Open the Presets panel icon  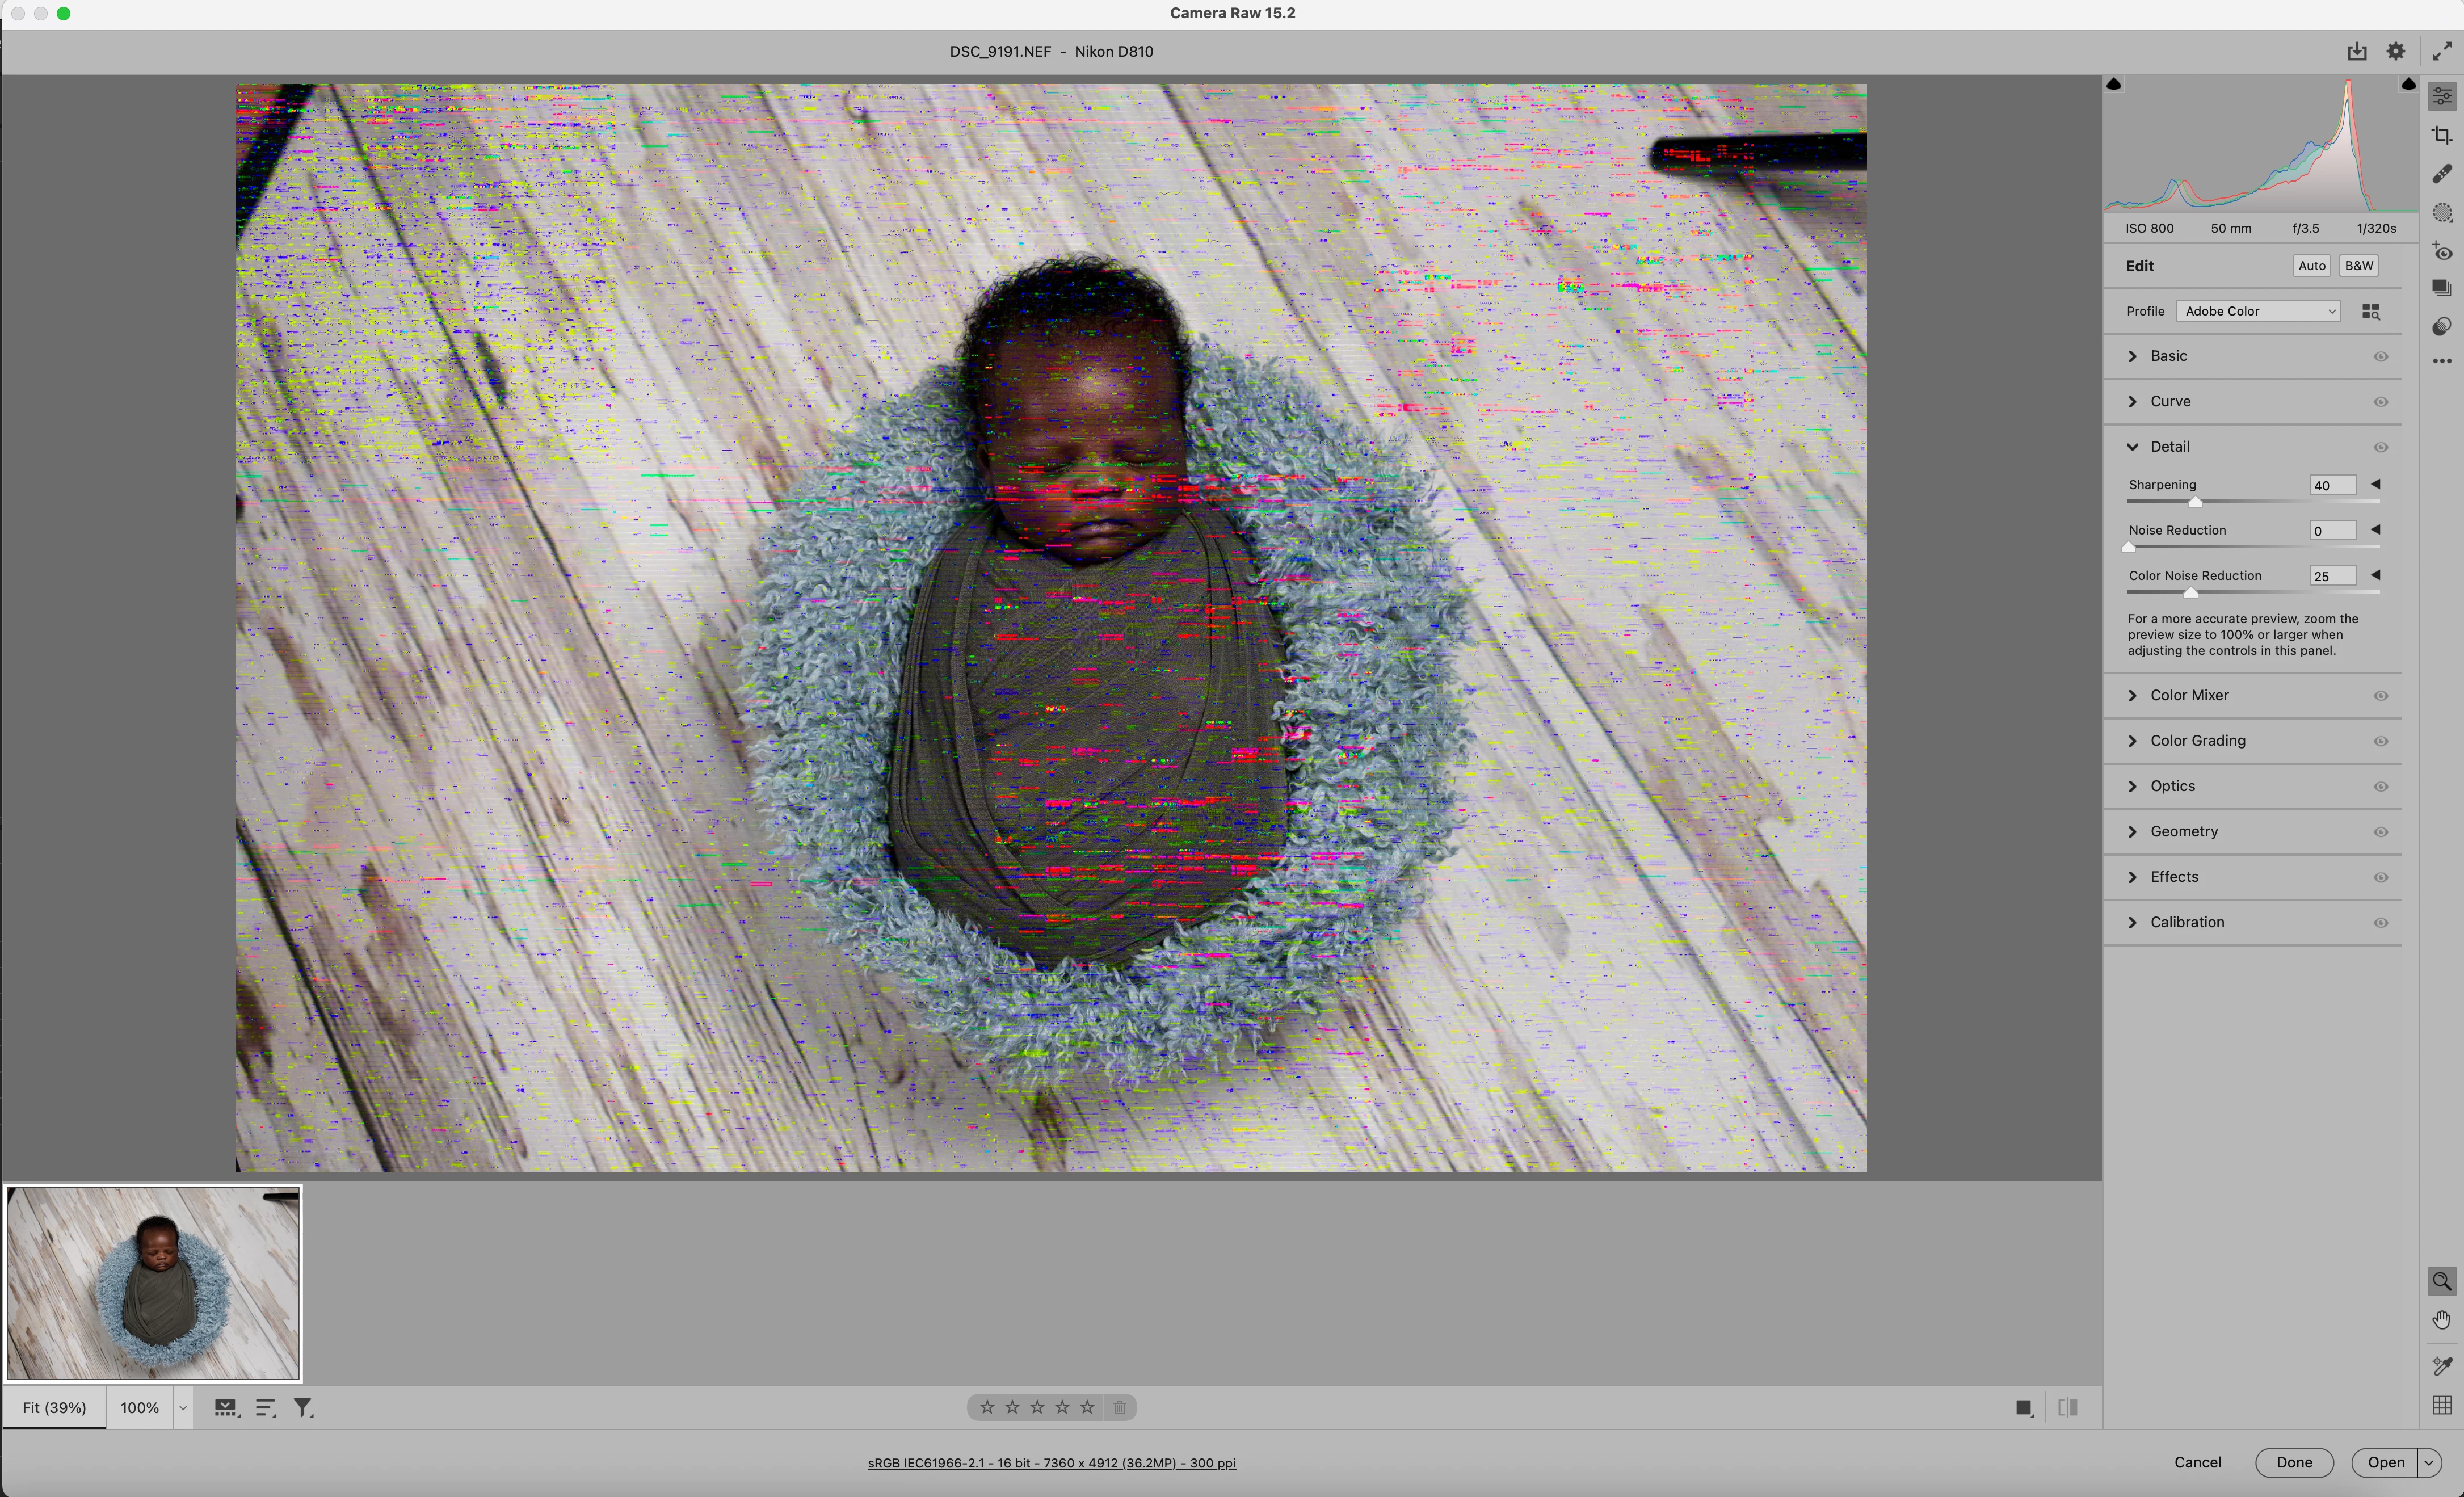[x=2442, y=327]
